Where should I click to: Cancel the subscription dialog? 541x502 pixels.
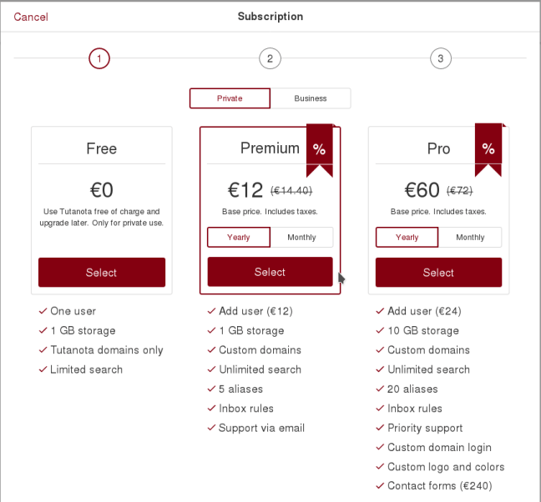click(x=31, y=17)
